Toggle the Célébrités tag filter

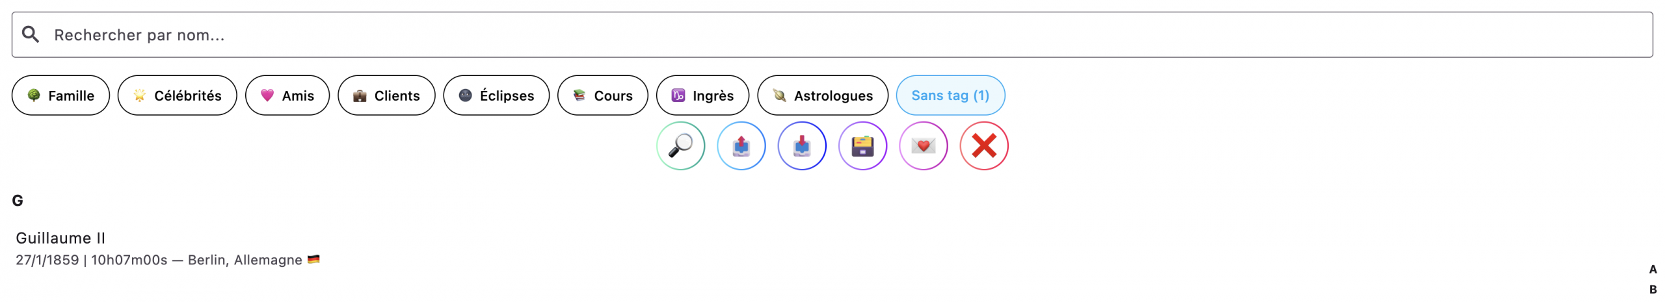click(177, 95)
